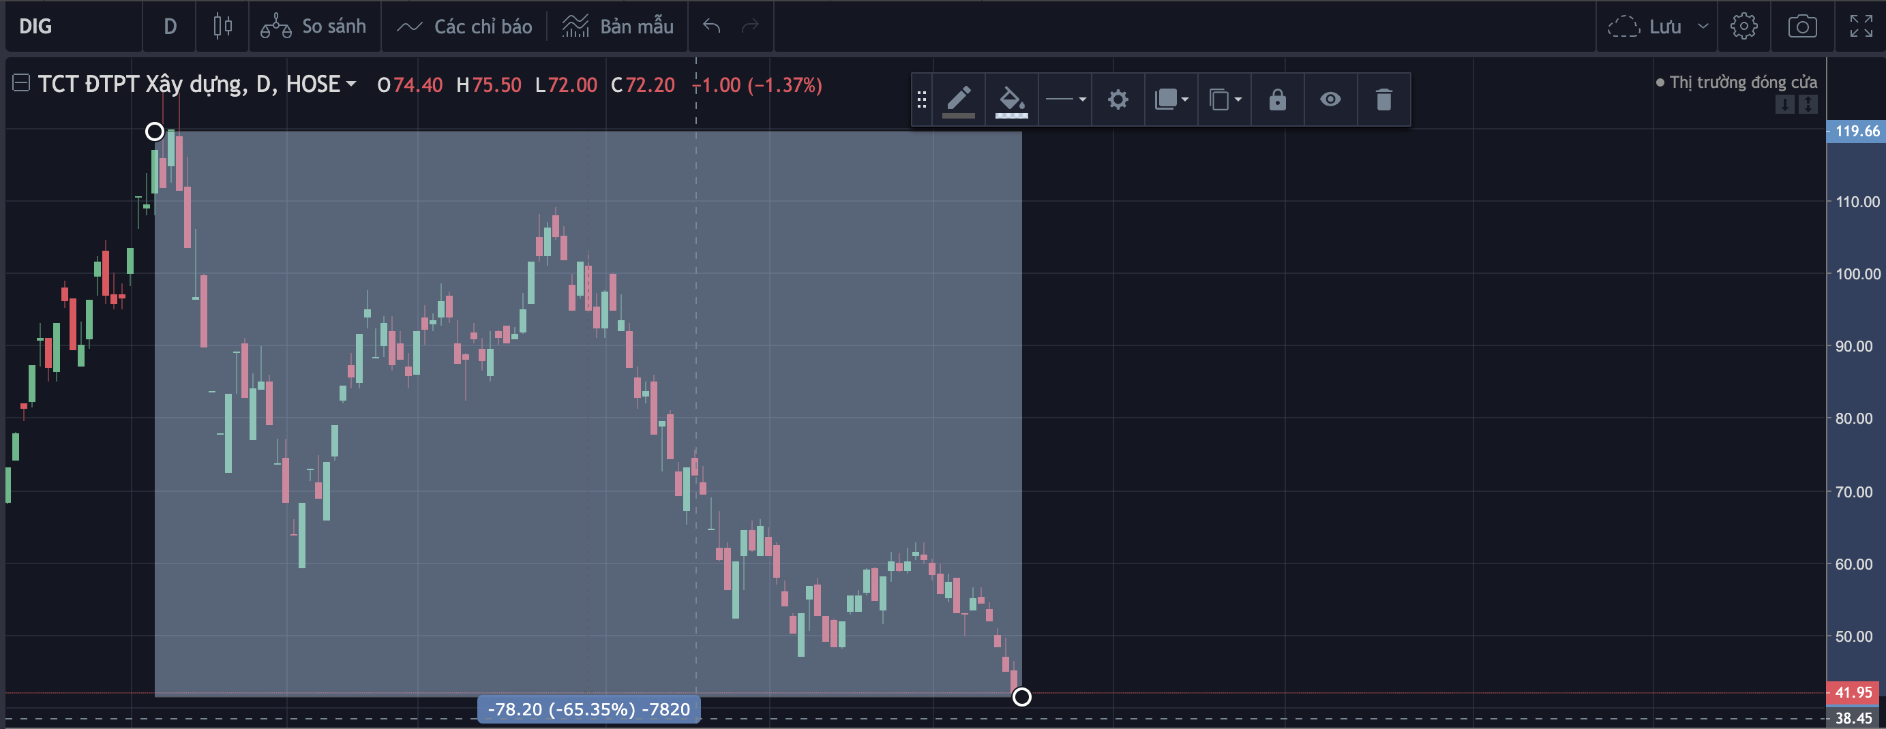
Task: Open the clone drawing dropdown
Action: [x=1224, y=99]
